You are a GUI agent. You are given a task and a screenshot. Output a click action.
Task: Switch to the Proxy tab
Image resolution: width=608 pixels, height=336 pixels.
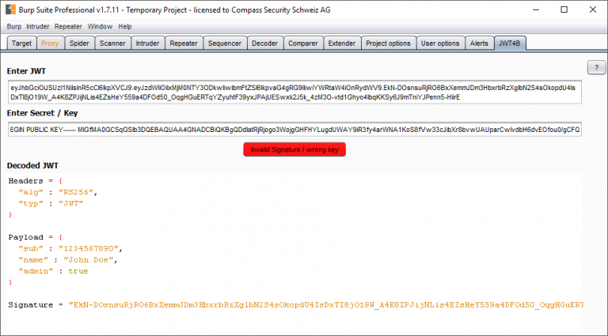(50, 43)
